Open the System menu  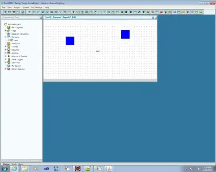[26, 8]
